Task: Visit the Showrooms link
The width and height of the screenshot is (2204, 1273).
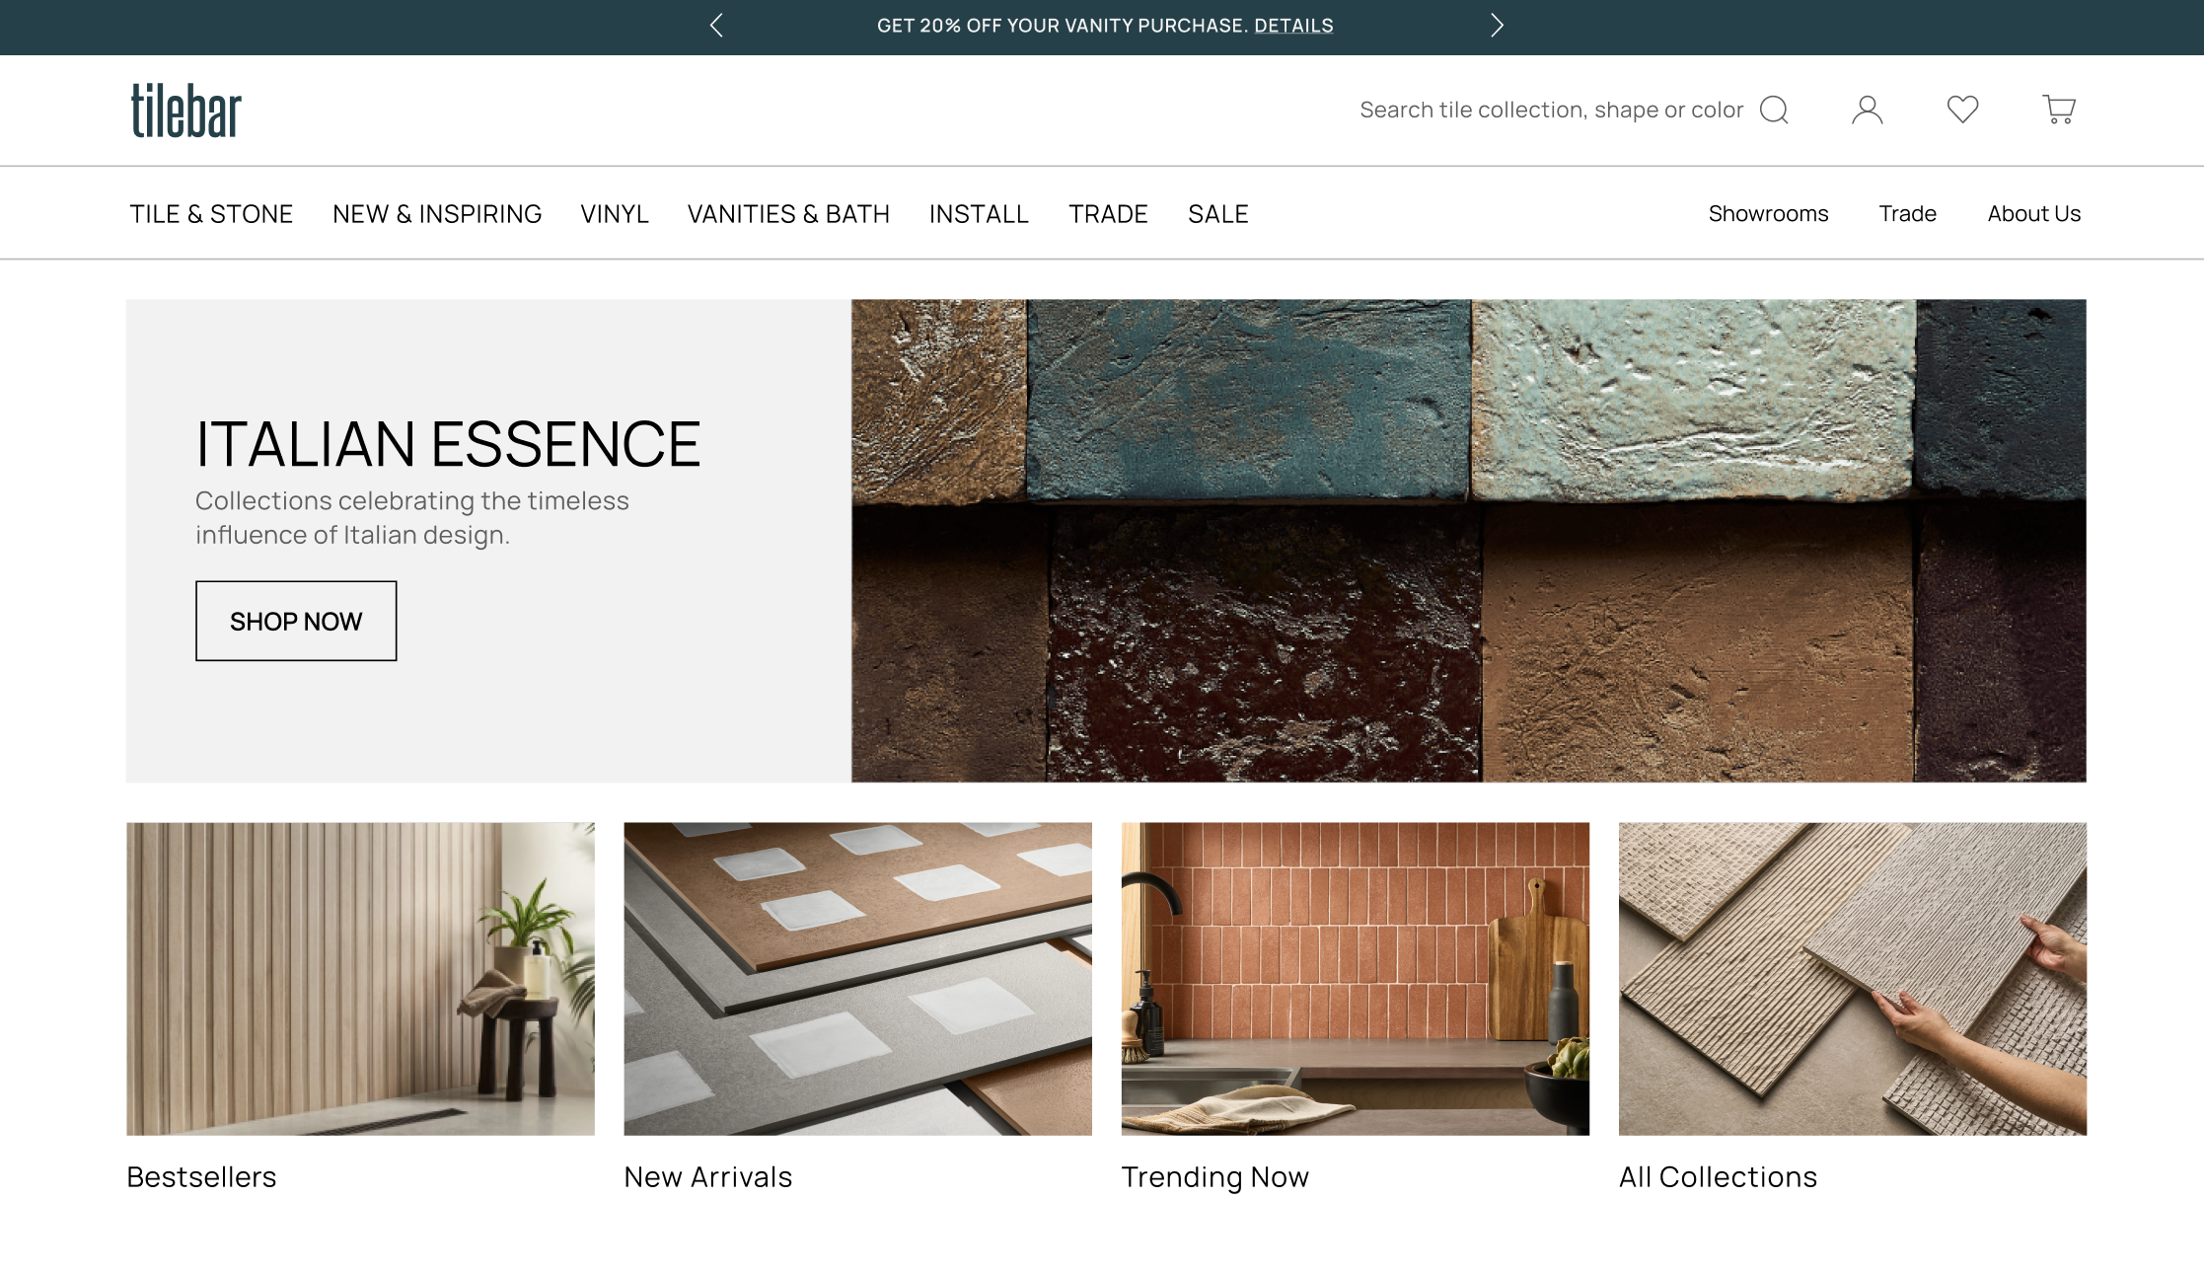Action: 1768,214
